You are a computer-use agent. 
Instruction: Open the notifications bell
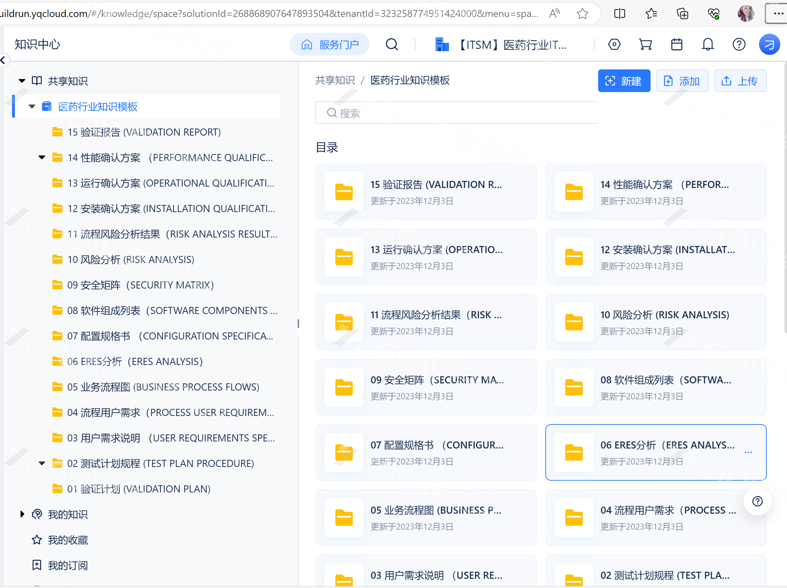(x=708, y=45)
